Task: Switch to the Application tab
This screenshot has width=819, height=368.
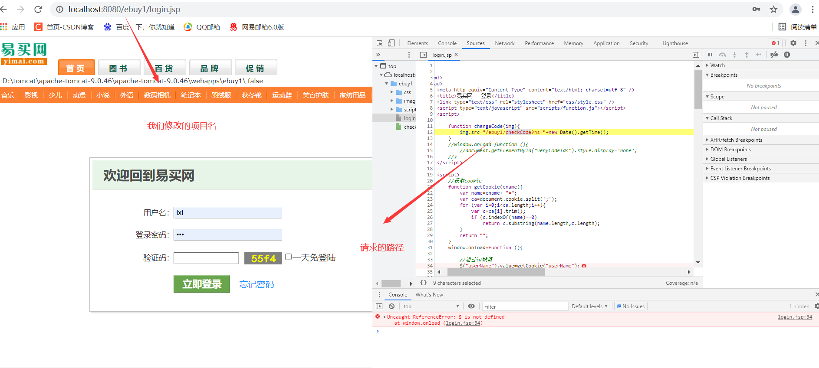Action: tap(606, 43)
